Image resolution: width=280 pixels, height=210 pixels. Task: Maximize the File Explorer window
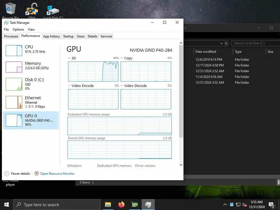pos(271,28)
